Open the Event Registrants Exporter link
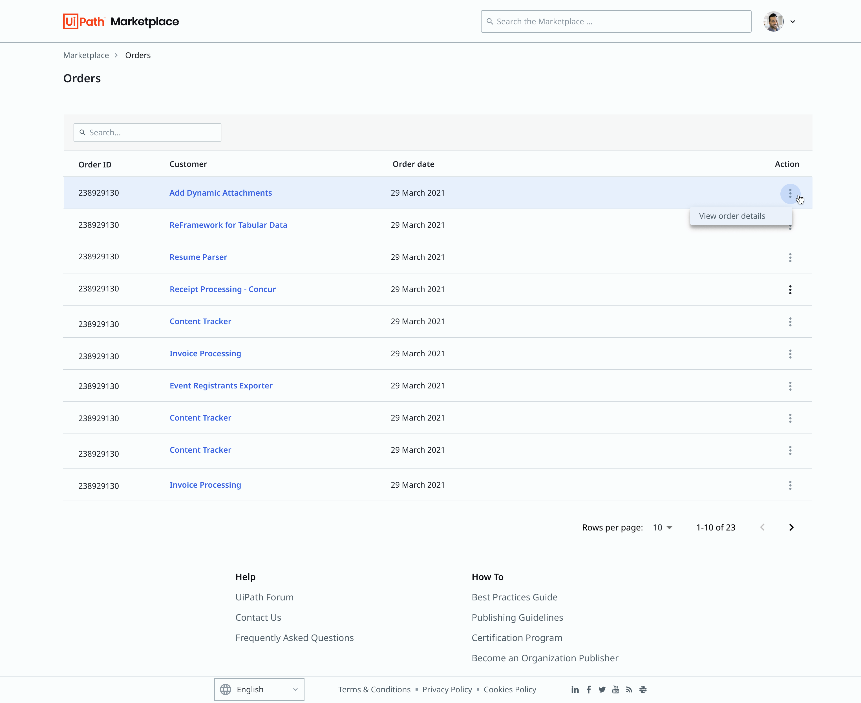 tap(221, 386)
